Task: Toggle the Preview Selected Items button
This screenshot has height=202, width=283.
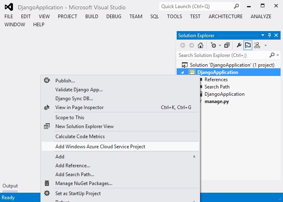Action: click(x=247, y=45)
